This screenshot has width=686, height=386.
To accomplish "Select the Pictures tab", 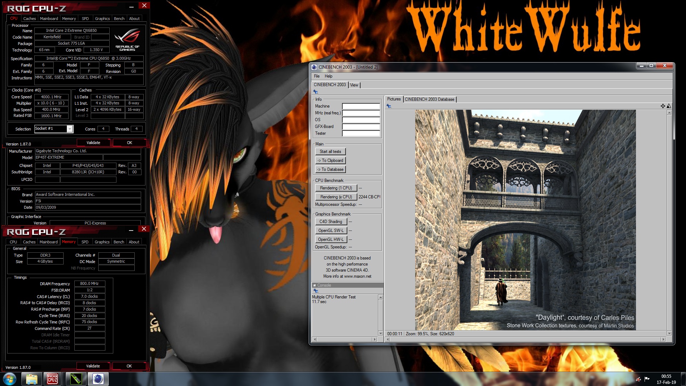I will (x=394, y=99).
